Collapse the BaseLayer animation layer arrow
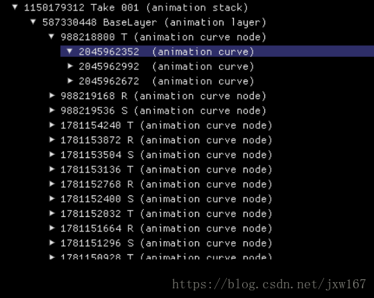The width and height of the screenshot is (374, 298). tap(33, 22)
